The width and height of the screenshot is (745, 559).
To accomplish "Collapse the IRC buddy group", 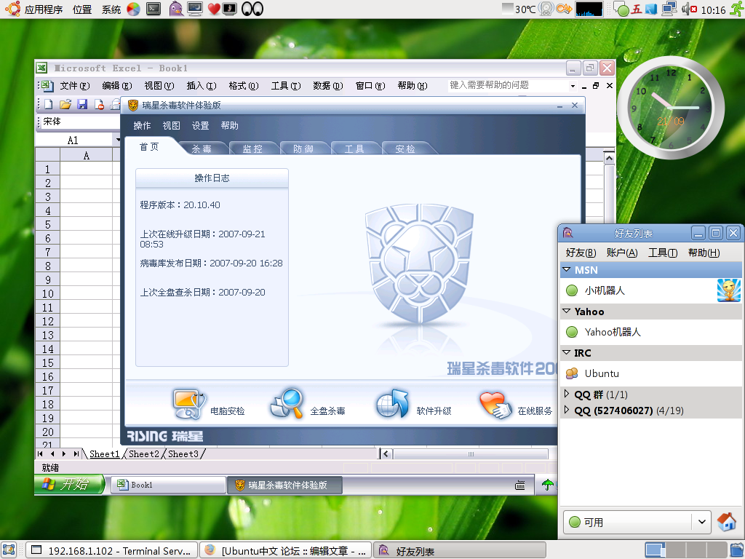I will [566, 353].
